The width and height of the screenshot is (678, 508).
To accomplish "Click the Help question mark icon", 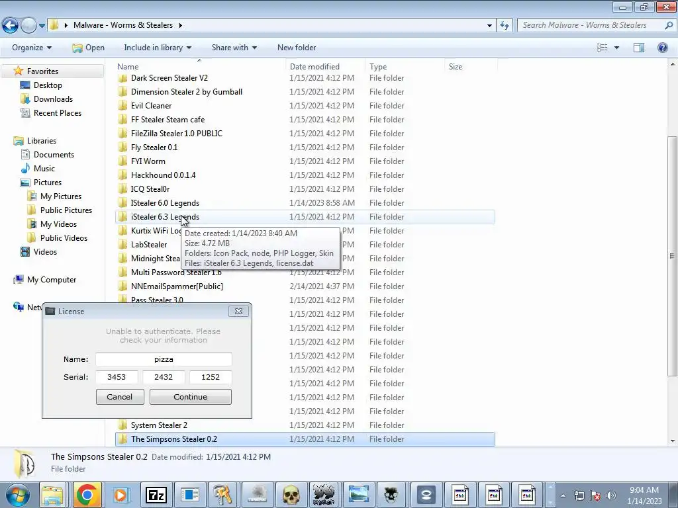I will [x=662, y=48].
